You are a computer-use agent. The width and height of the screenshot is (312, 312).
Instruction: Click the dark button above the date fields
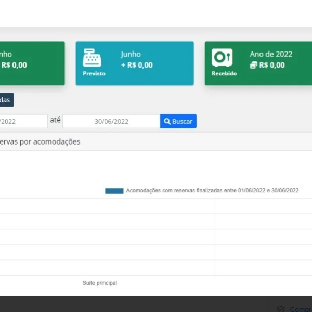6,100
